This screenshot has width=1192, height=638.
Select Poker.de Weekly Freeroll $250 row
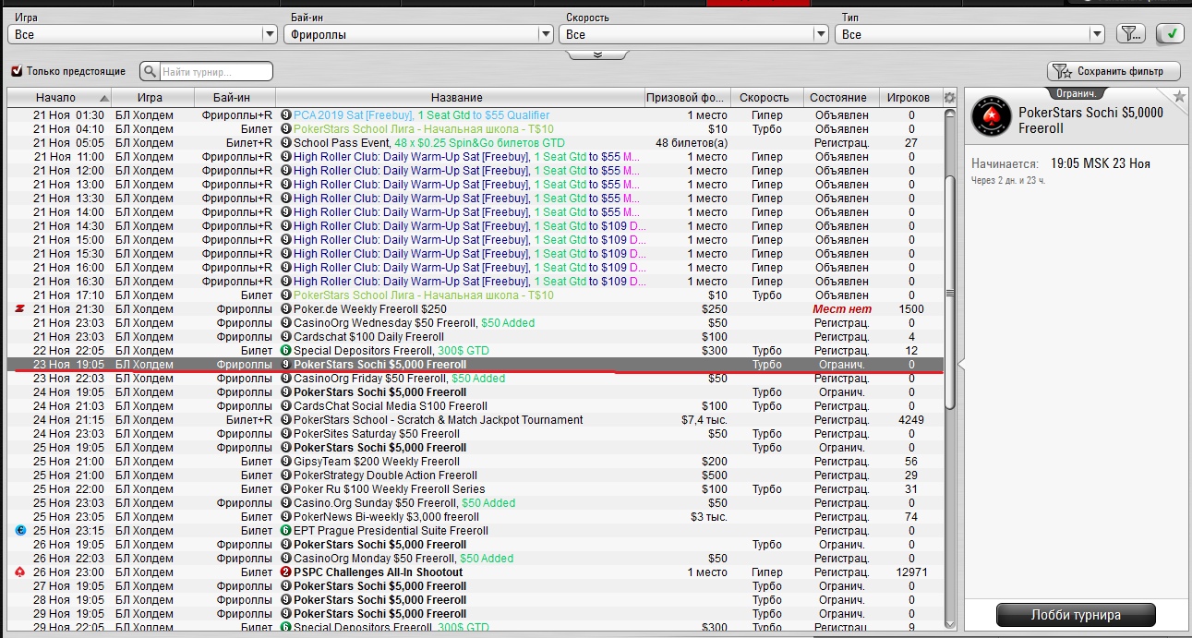pos(476,309)
